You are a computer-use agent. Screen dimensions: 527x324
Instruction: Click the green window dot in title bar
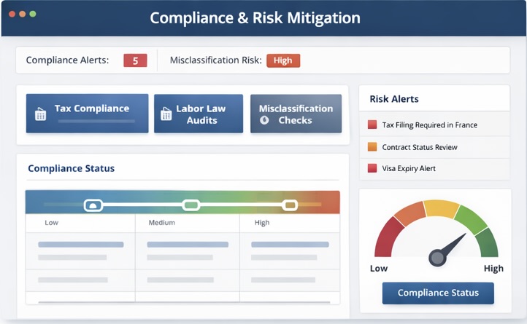(33, 14)
